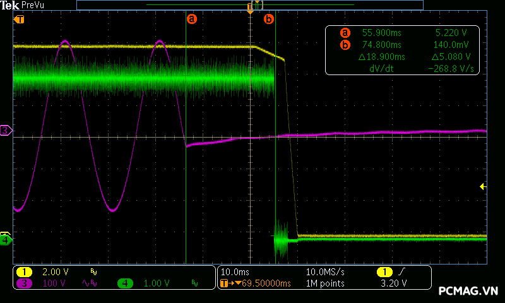The width and height of the screenshot is (505, 303).
Task: Click the timebase 10.0ms readout
Action: coord(235,272)
